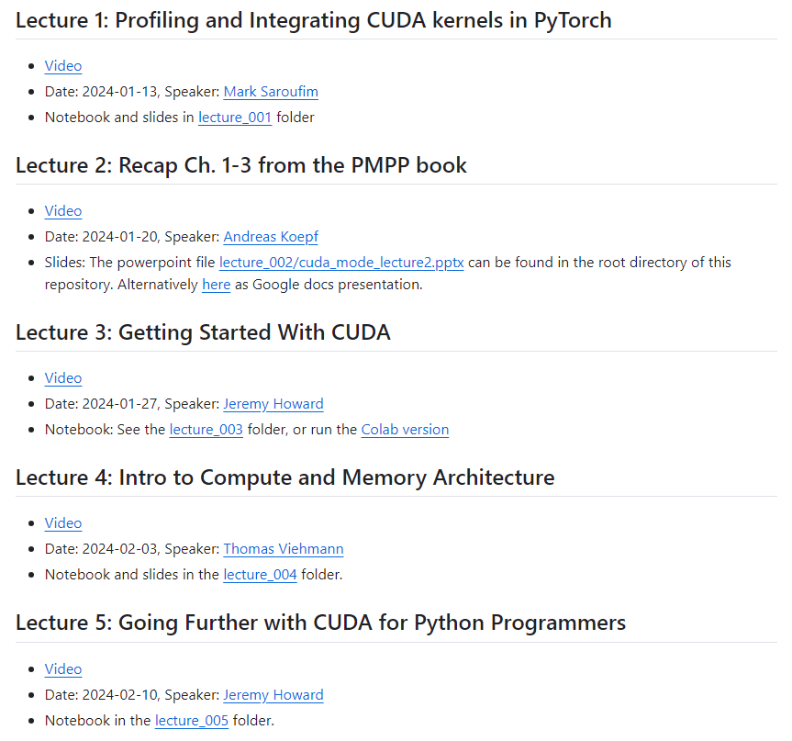Open the lecture_005 folder link
Viewport: 792px width, 741px height.
pos(192,721)
